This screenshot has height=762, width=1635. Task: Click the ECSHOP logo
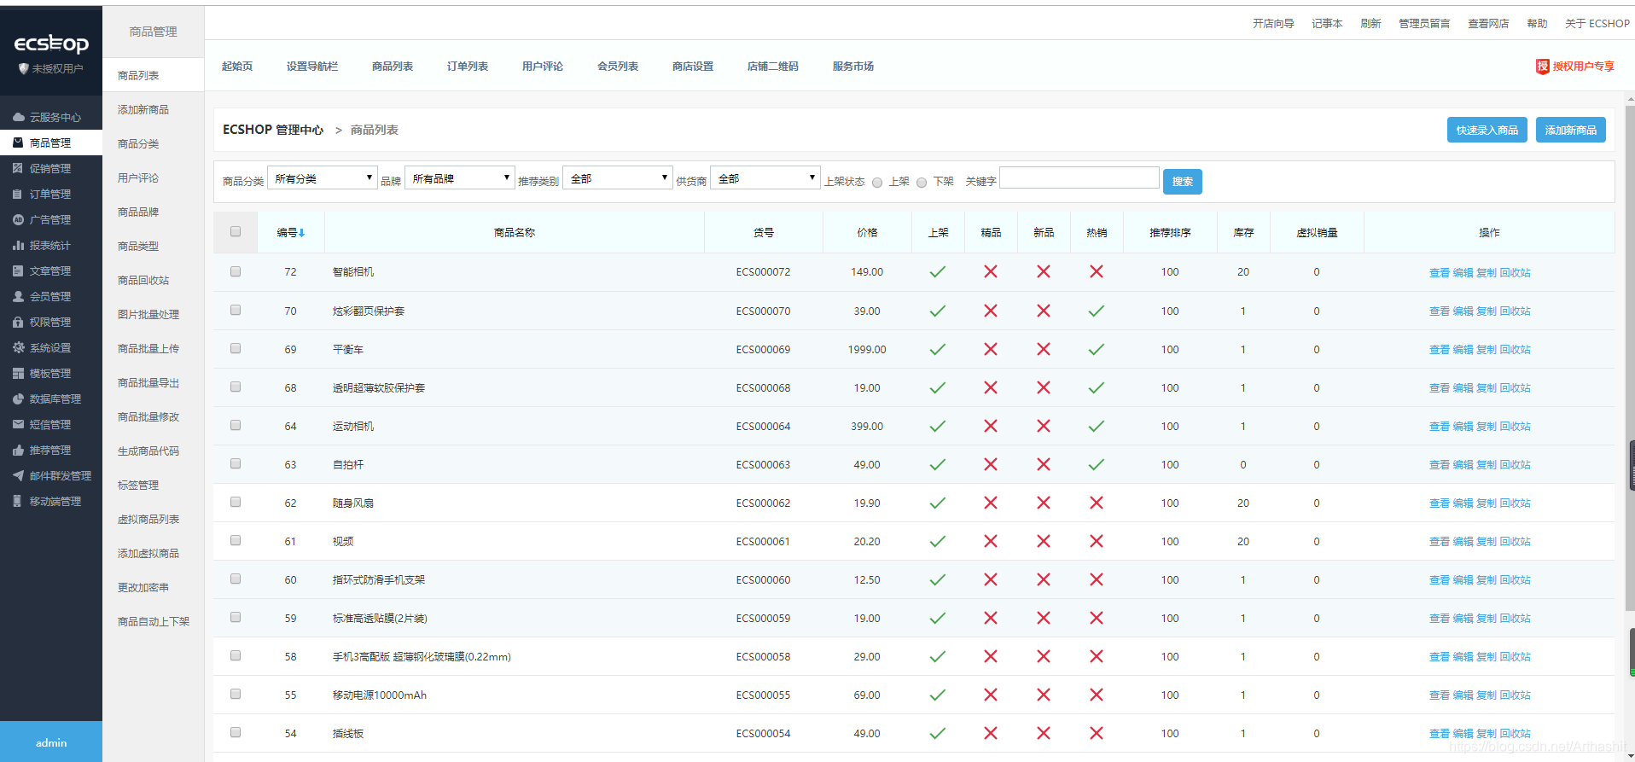coord(51,44)
